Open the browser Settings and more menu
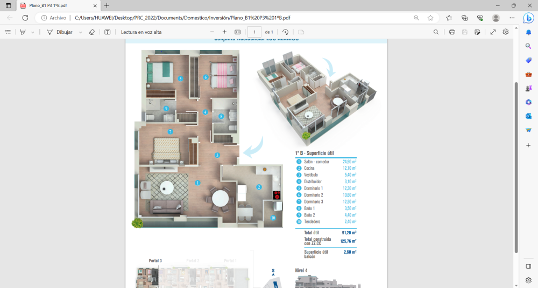538x288 pixels. point(512,18)
